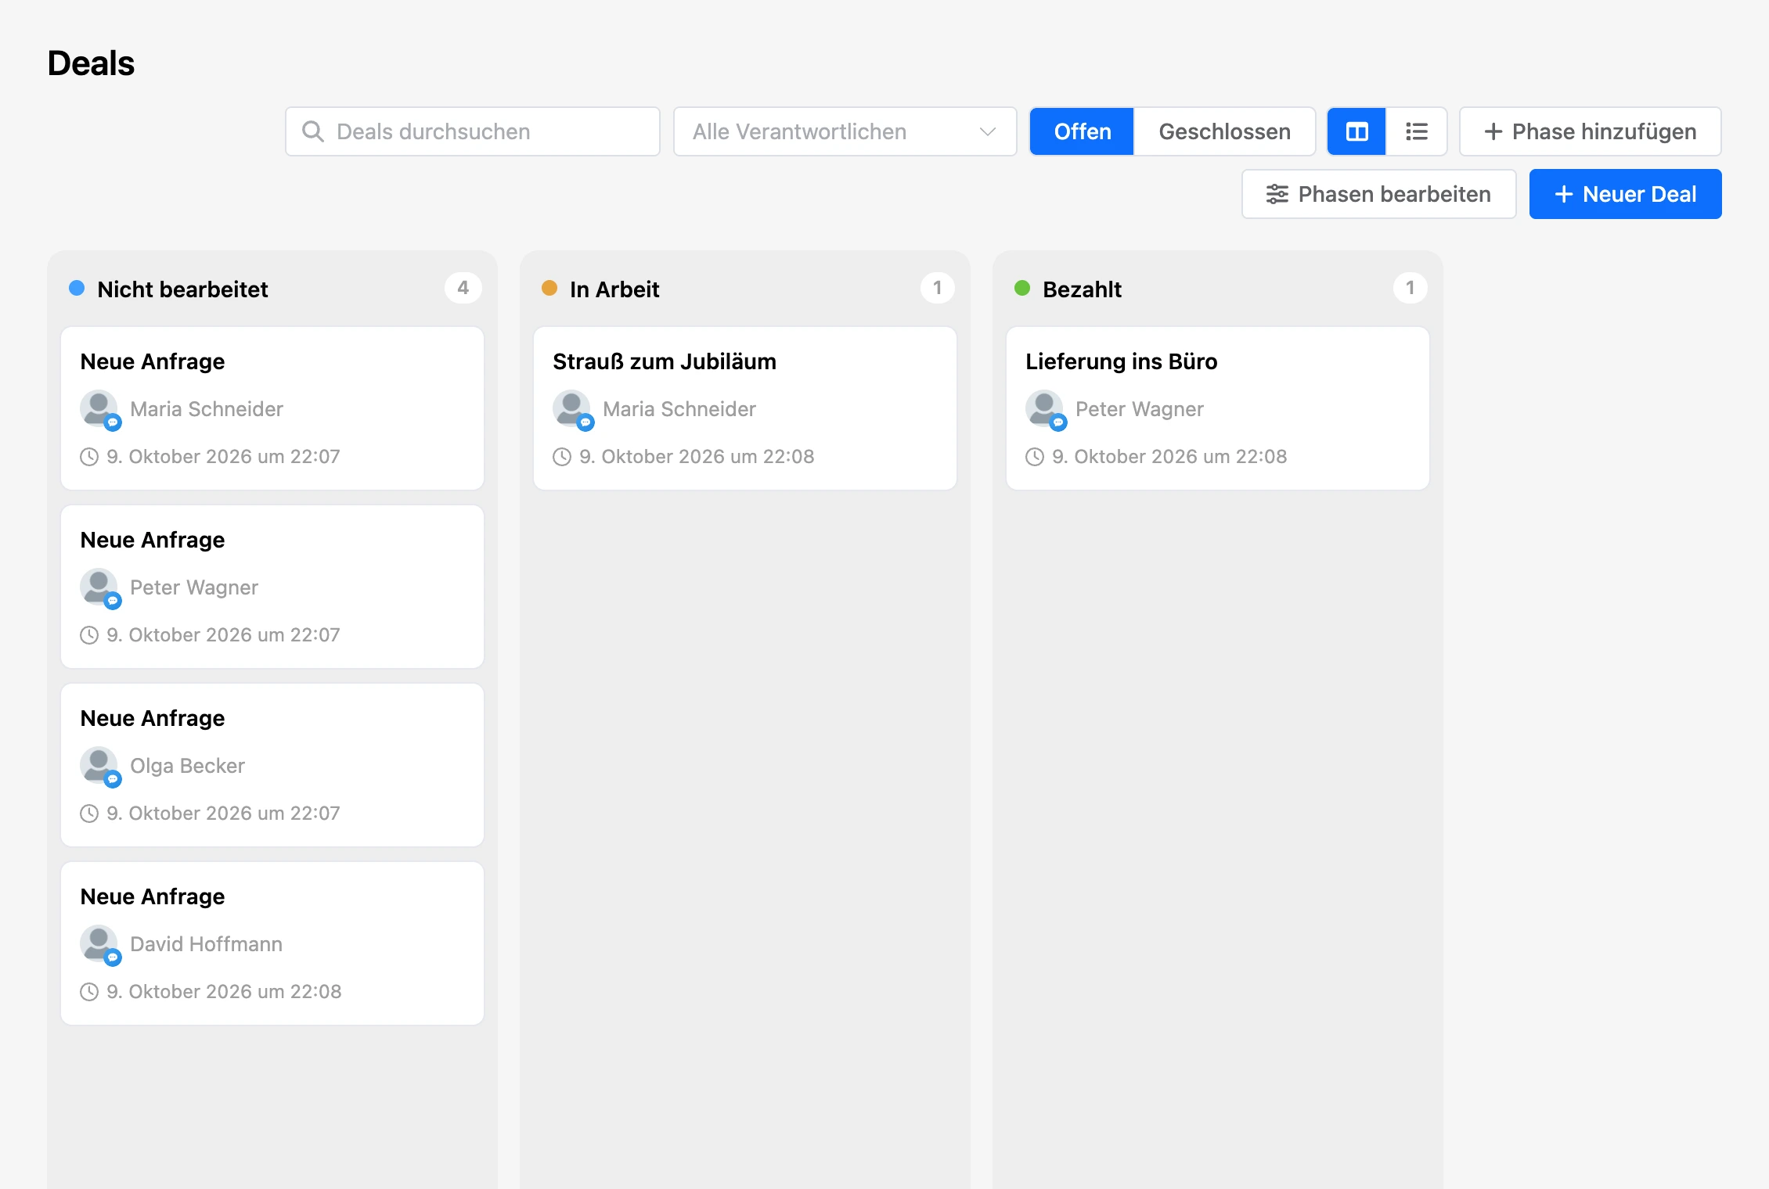
Task: Click Olga Becker's avatar icon
Action: click(x=99, y=766)
